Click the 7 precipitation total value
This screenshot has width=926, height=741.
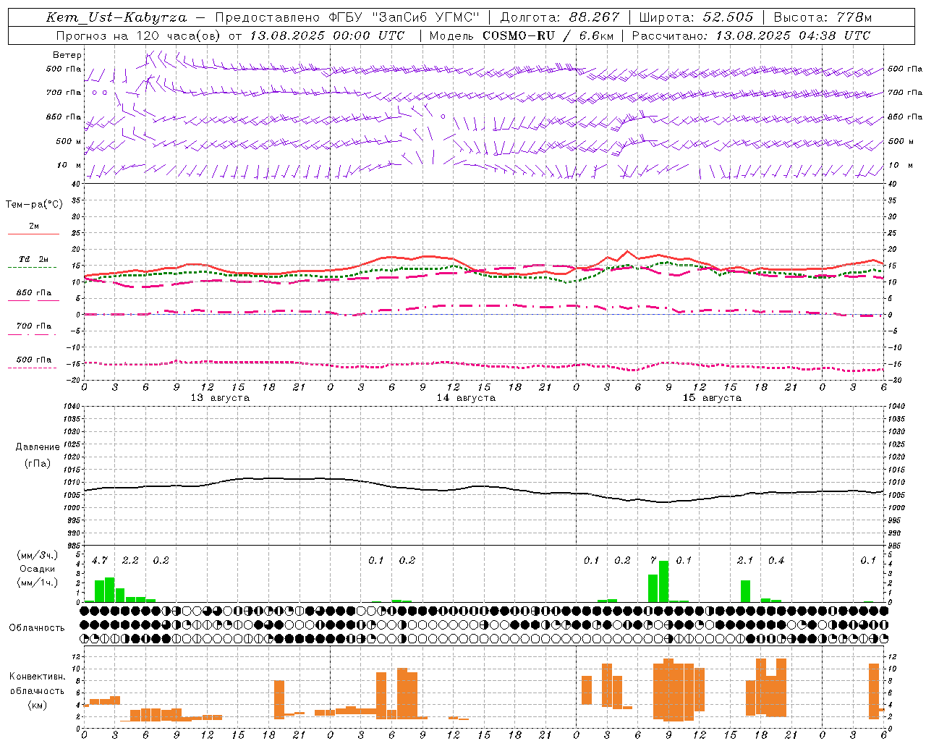coord(653,560)
